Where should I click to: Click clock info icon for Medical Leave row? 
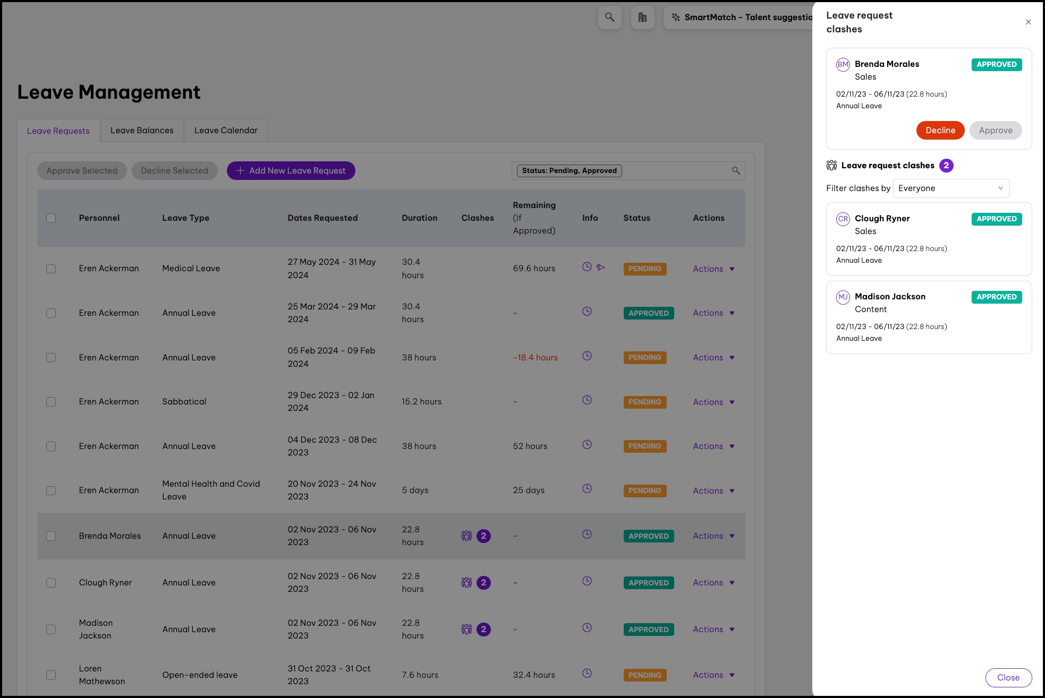[587, 267]
